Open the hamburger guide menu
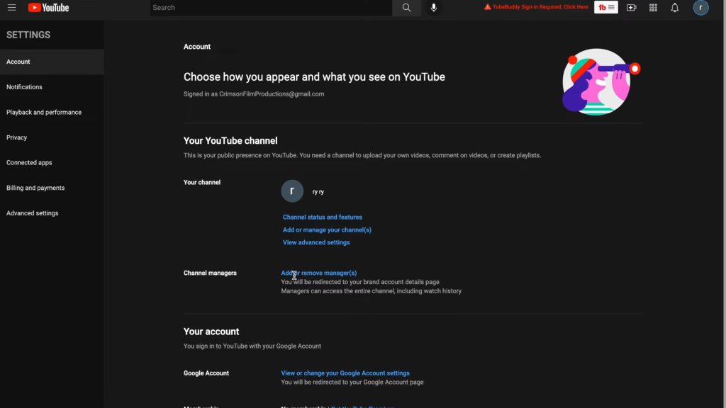The image size is (726, 408). tap(11, 8)
